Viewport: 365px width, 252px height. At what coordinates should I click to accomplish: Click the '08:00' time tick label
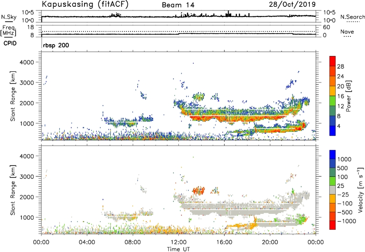coord(133,242)
